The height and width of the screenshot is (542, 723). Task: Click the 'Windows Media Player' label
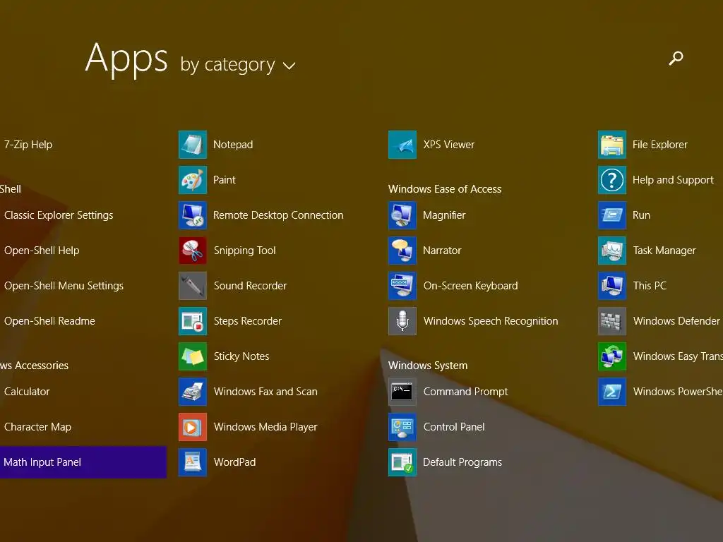(265, 427)
